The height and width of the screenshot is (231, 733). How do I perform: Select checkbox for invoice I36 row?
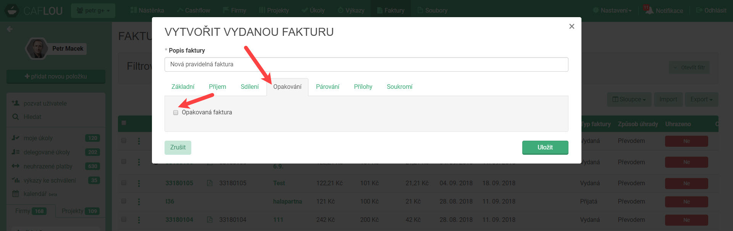(124, 201)
